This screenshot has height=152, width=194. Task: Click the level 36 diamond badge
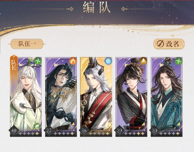click(84, 131)
